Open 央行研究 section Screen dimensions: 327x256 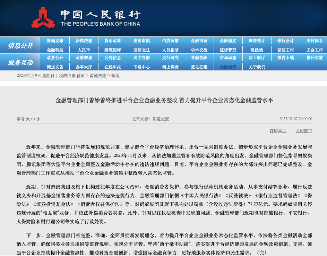[x=170, y=58]
